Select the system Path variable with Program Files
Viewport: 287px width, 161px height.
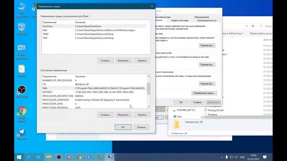click(94, 88)
